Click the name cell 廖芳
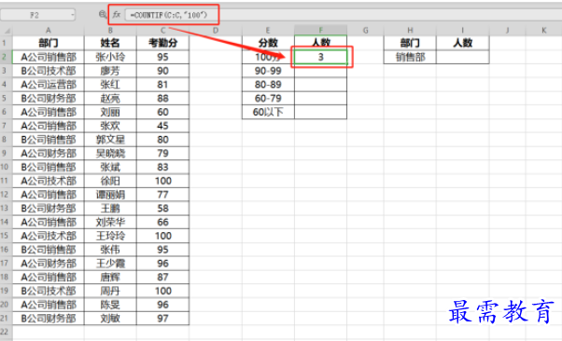This screenshot has width=562, height=341. point(110,71)
